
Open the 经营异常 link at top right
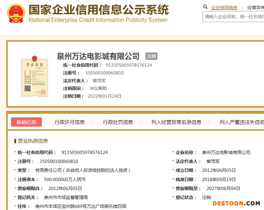click(x=256, y=8)
